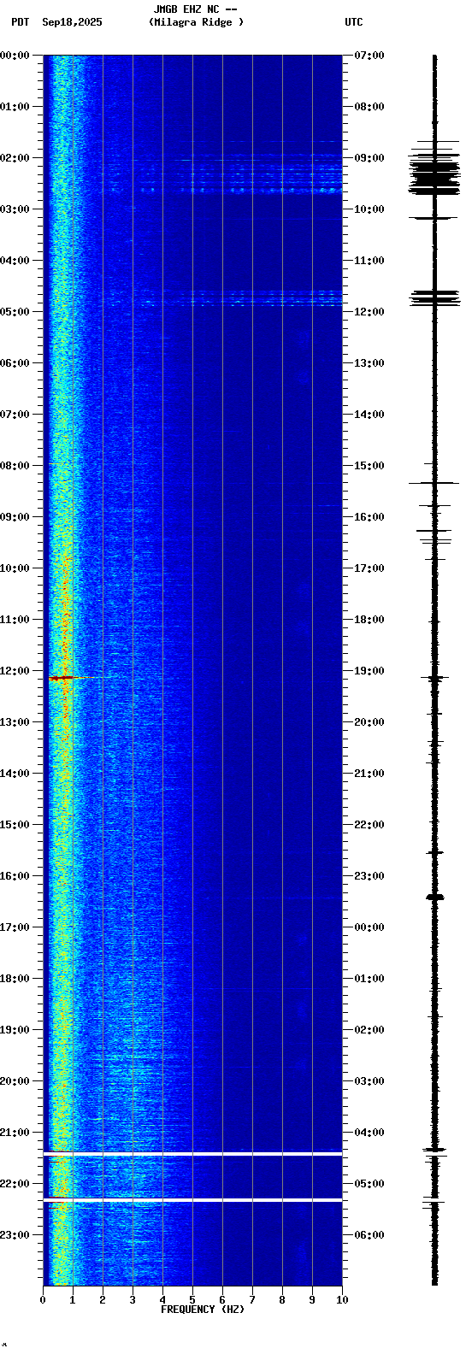This screenshot has height=1354, width=472.
Task: Select the 12:00 PDT time label
Action: coord(15,671)
